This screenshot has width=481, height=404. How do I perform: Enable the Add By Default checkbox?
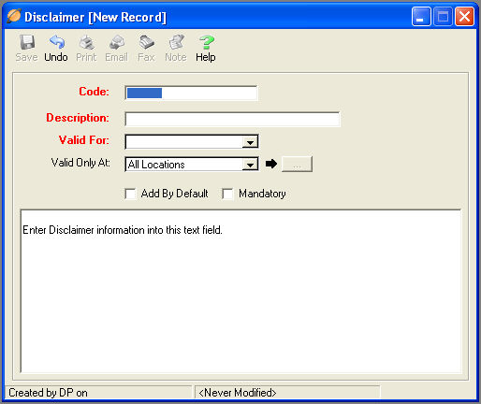(x=130, y=194)
